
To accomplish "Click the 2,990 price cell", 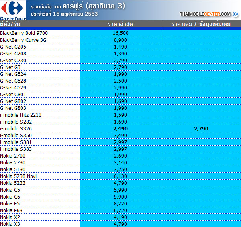I will [x=120, y=88].
